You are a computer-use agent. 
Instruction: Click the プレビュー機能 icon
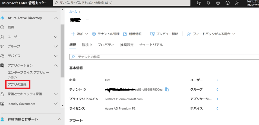[x=152, y=34]
